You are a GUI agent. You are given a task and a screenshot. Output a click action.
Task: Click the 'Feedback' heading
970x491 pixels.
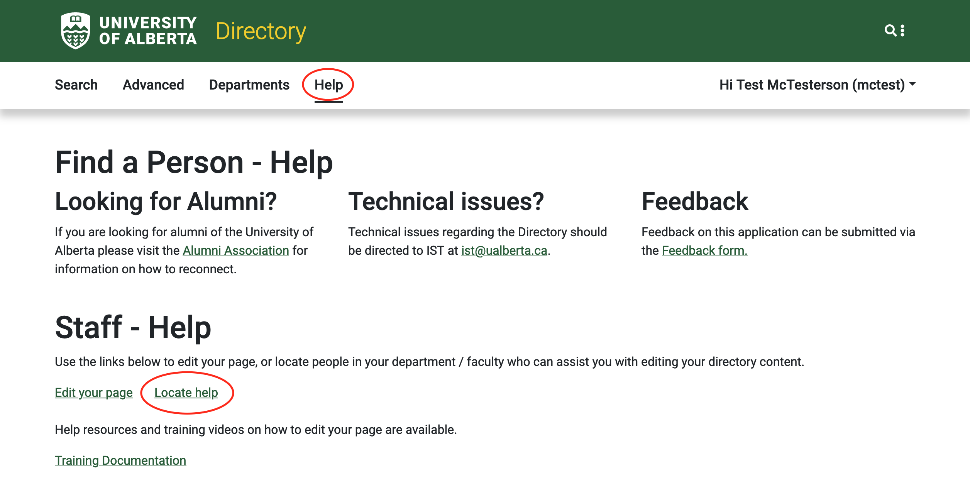(695, 201)
